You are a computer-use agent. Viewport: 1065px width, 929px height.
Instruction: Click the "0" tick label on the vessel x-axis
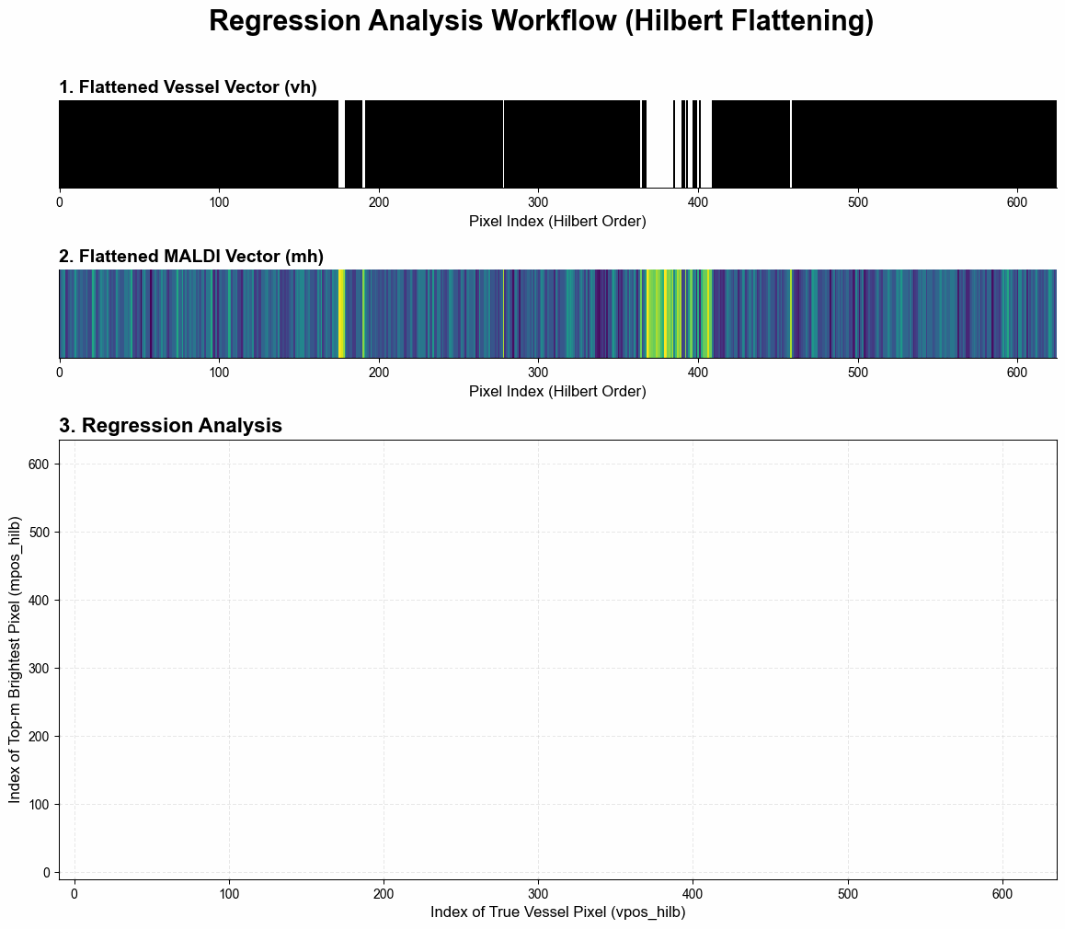[x=60, y=201]
